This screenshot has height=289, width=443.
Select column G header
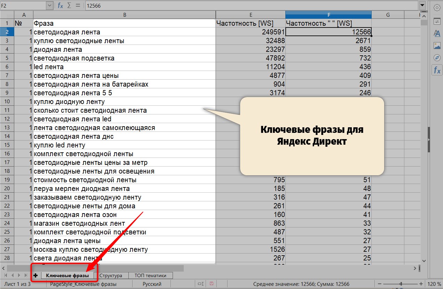[x=388, y=15]
